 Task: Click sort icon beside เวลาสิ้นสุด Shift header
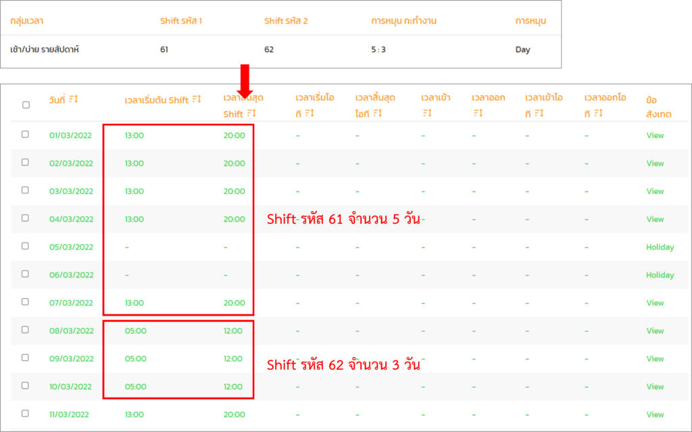click(x=251, y=114)
